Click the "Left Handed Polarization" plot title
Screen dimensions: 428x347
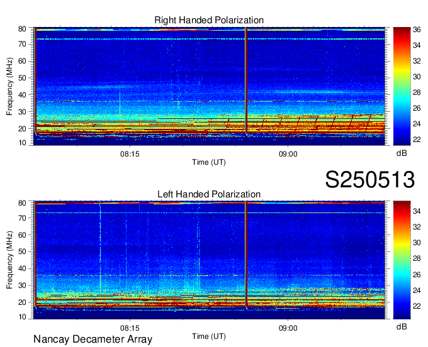(209, 194)
